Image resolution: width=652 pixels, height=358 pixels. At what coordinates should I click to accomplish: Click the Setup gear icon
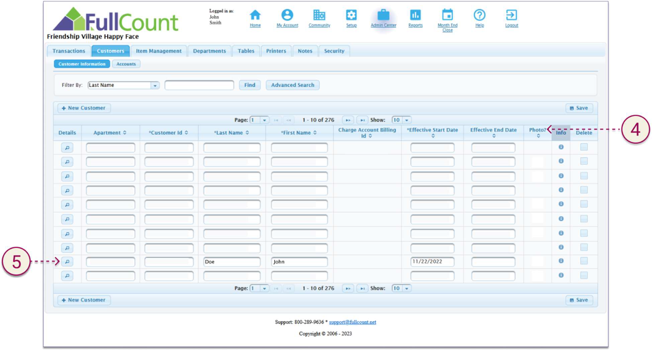(351, 15)
